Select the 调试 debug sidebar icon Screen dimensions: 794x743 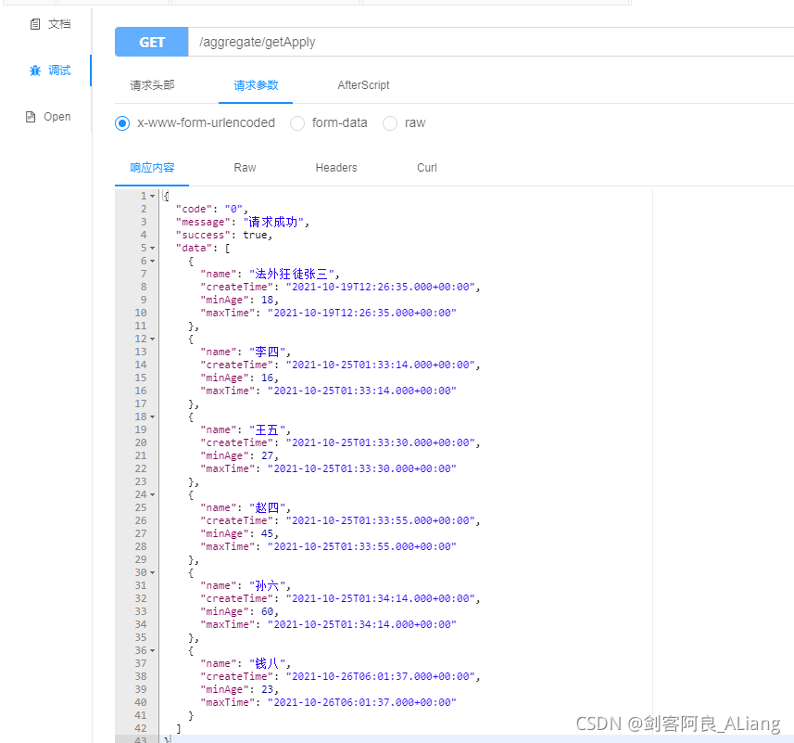coord(59,70)
